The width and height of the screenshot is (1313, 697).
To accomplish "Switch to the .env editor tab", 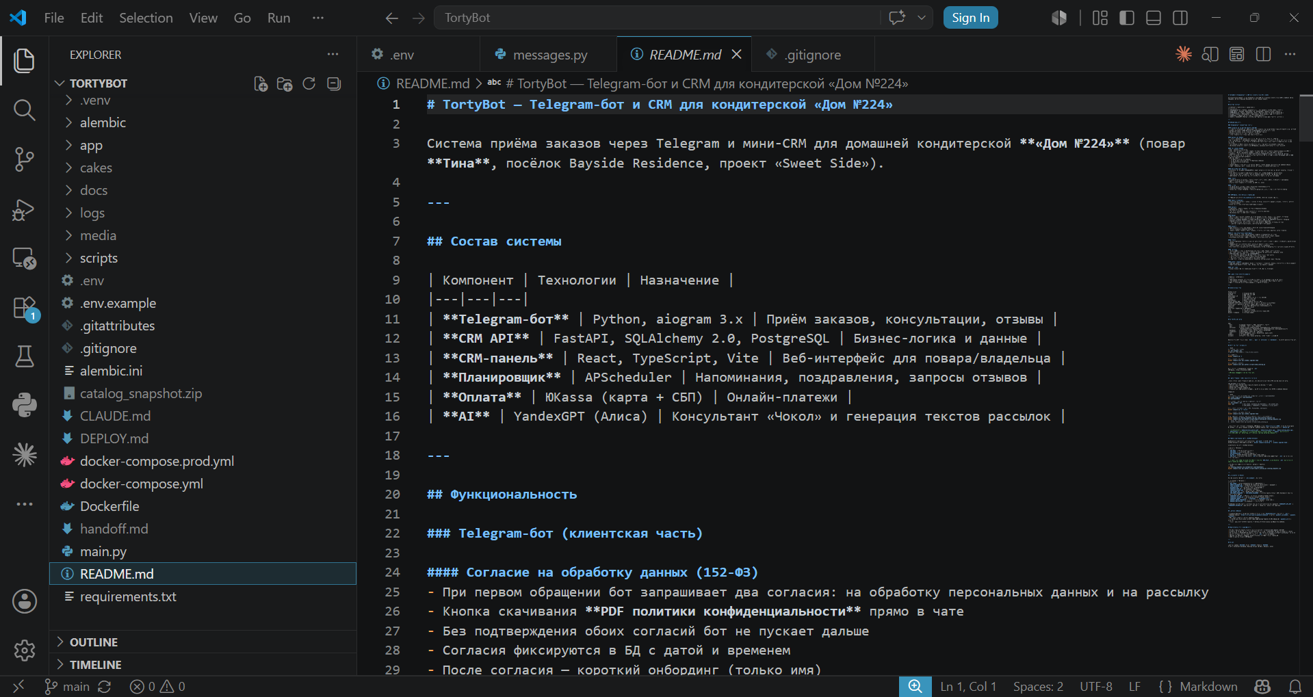I will point(418,54).
